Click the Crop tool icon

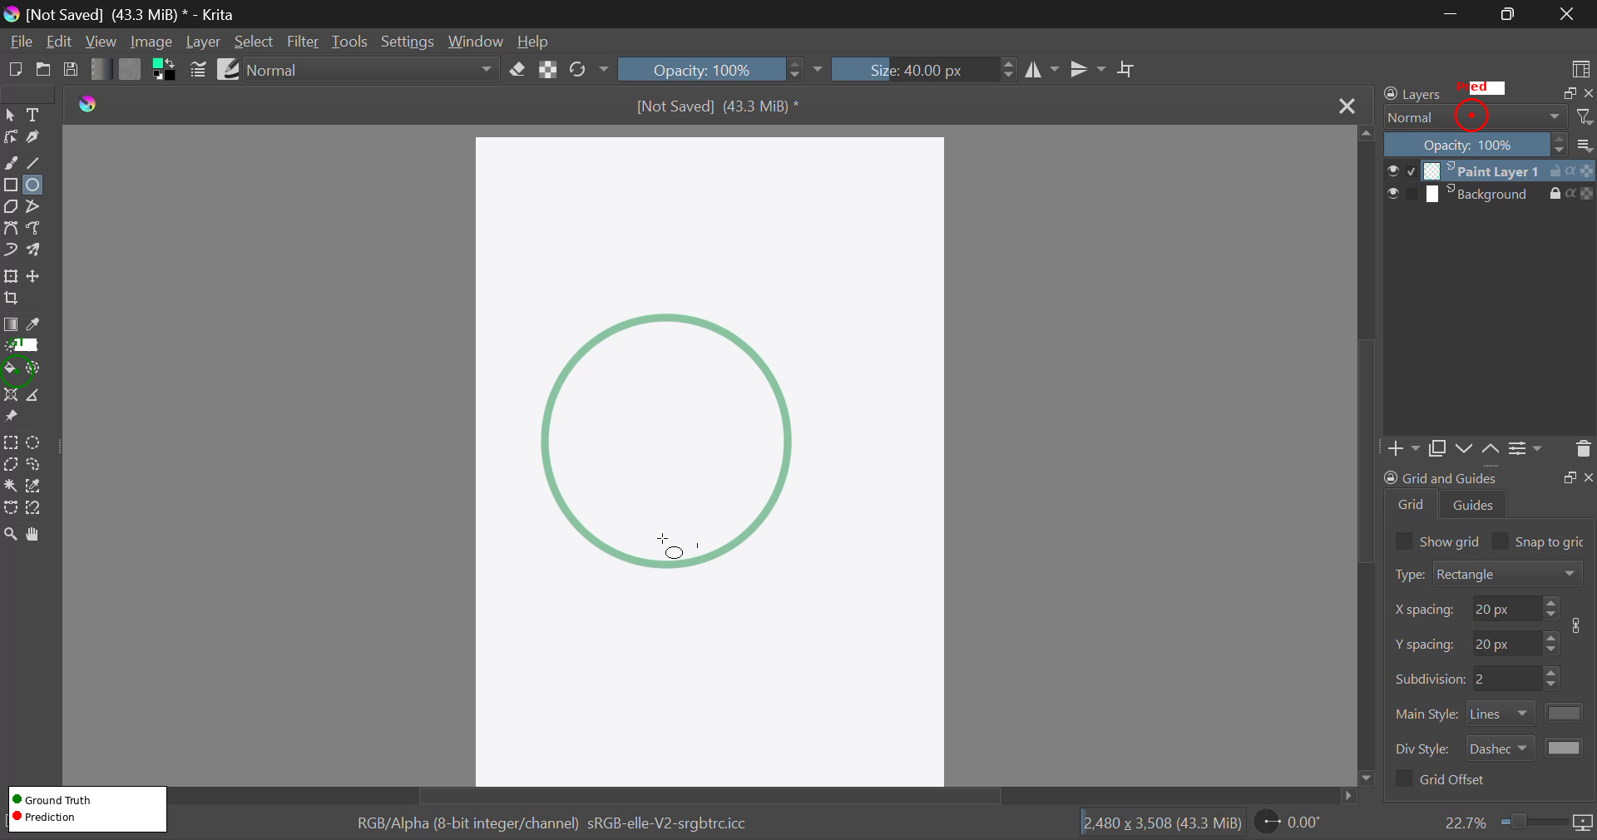point(12,299)
